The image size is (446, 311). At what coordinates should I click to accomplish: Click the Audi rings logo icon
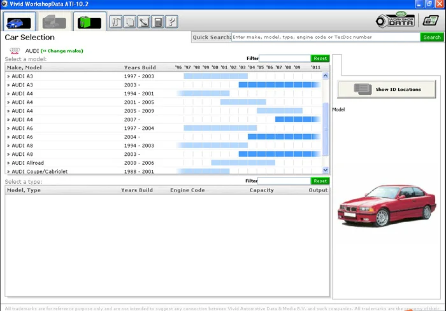pos(15,51)
